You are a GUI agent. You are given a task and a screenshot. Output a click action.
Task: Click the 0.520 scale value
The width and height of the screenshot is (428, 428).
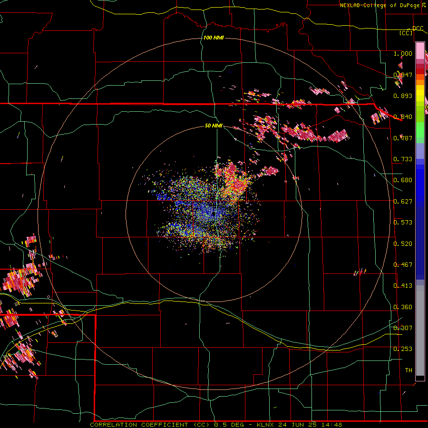[403, 244]
